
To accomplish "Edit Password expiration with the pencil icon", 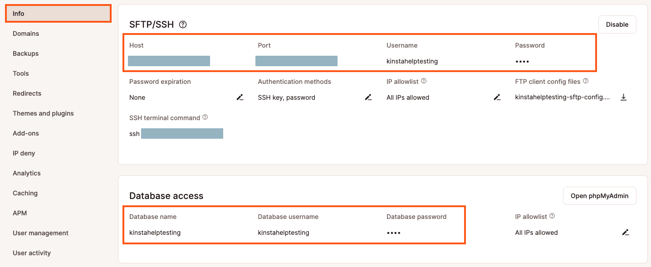I will (x=240, y=97).
